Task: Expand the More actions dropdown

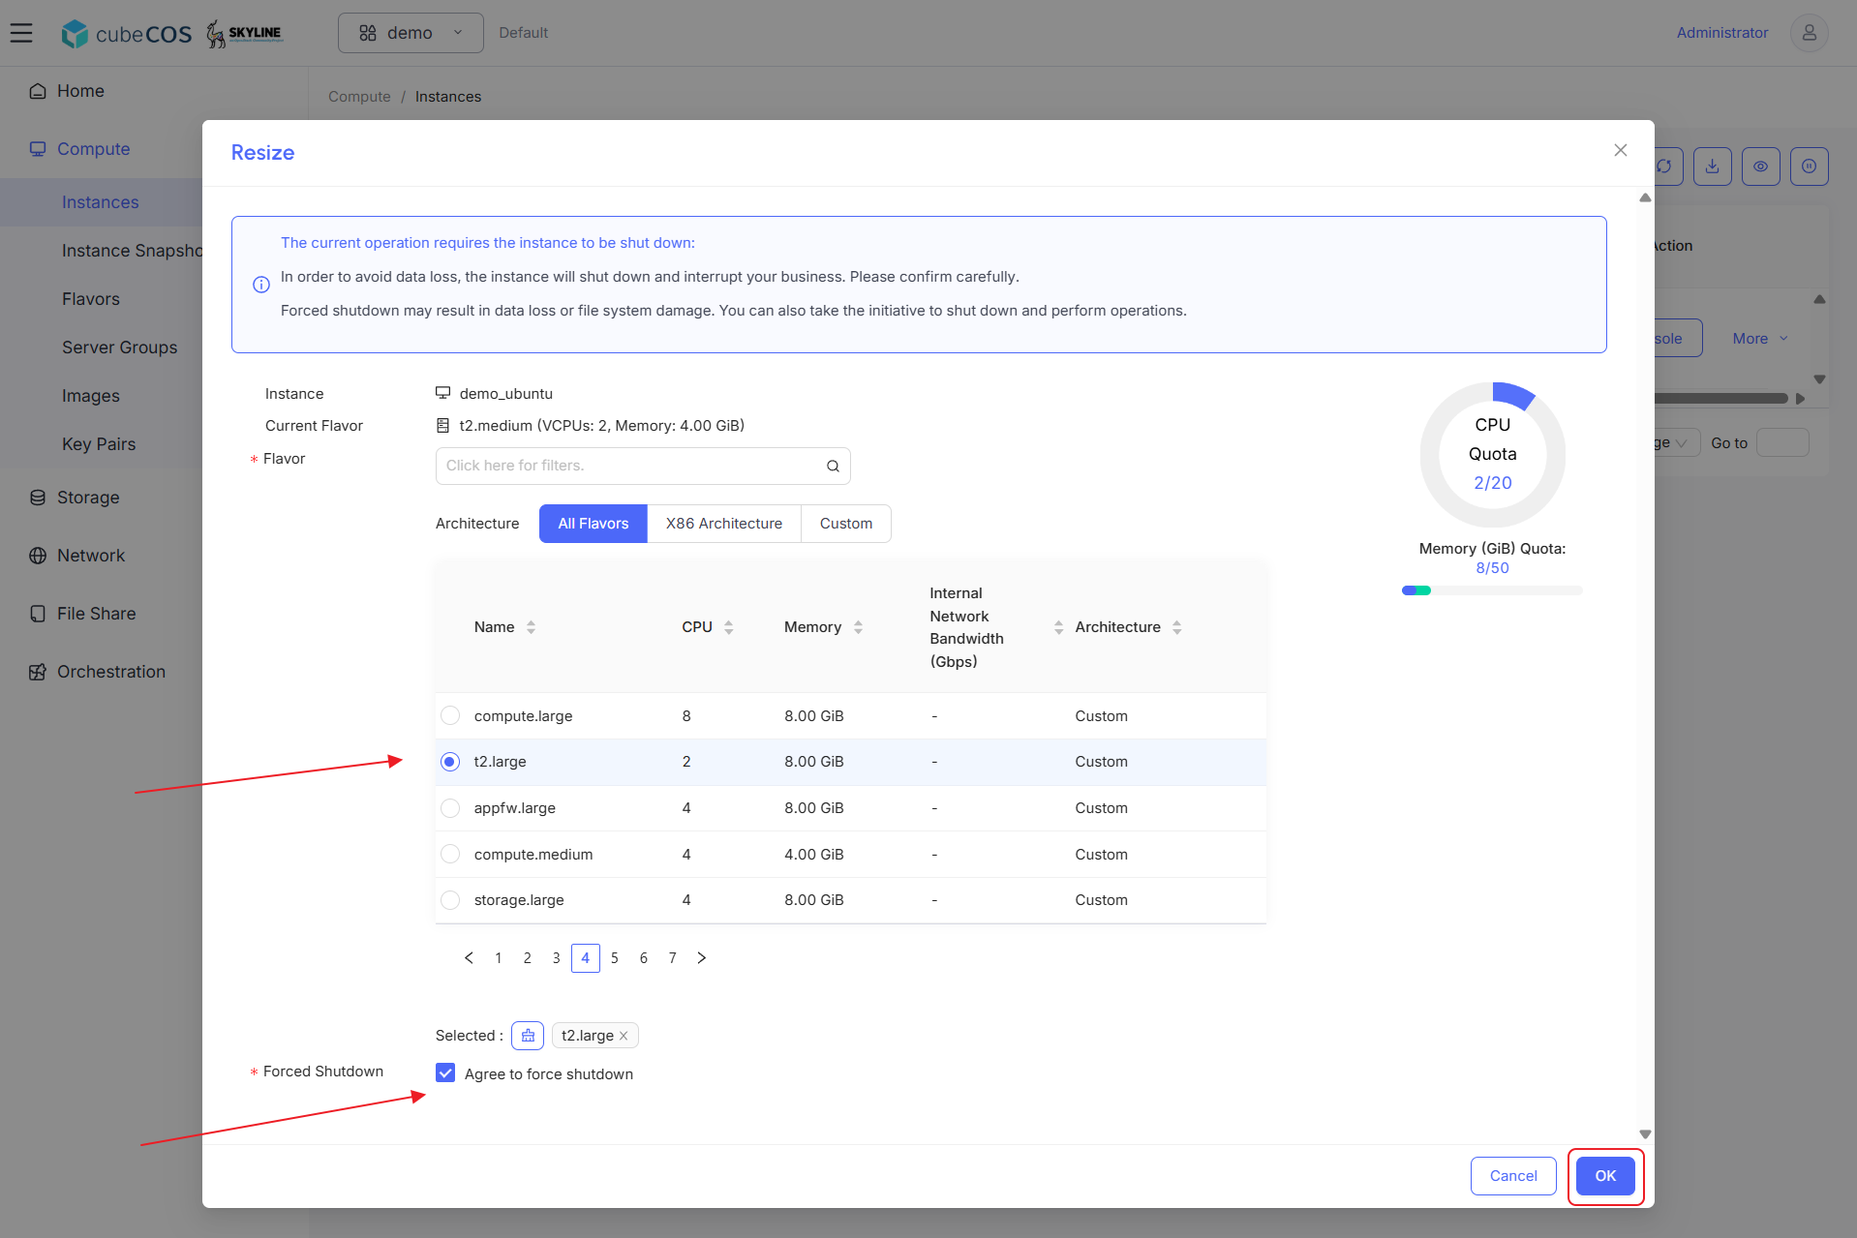Action: point(1760,339)
